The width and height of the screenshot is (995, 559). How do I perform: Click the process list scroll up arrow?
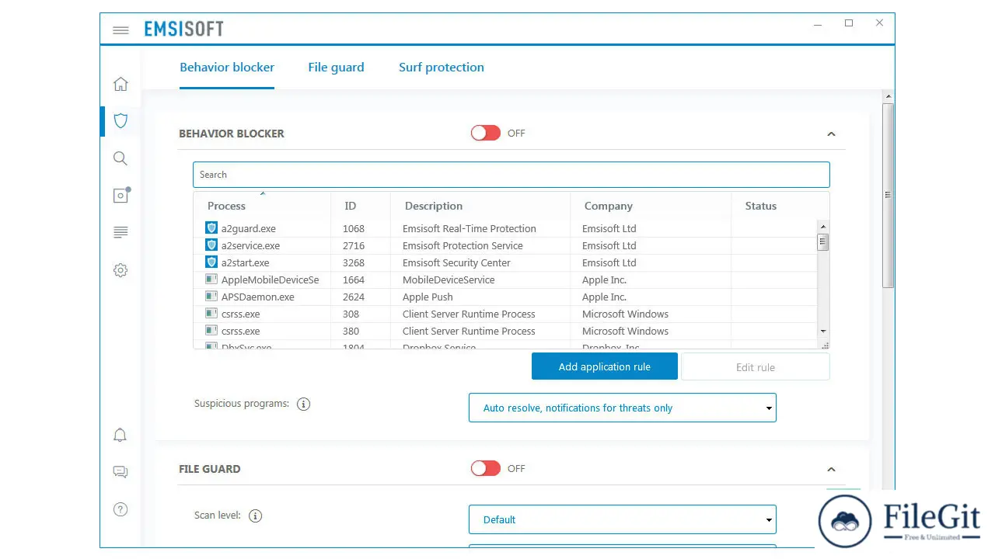[823, 226]
